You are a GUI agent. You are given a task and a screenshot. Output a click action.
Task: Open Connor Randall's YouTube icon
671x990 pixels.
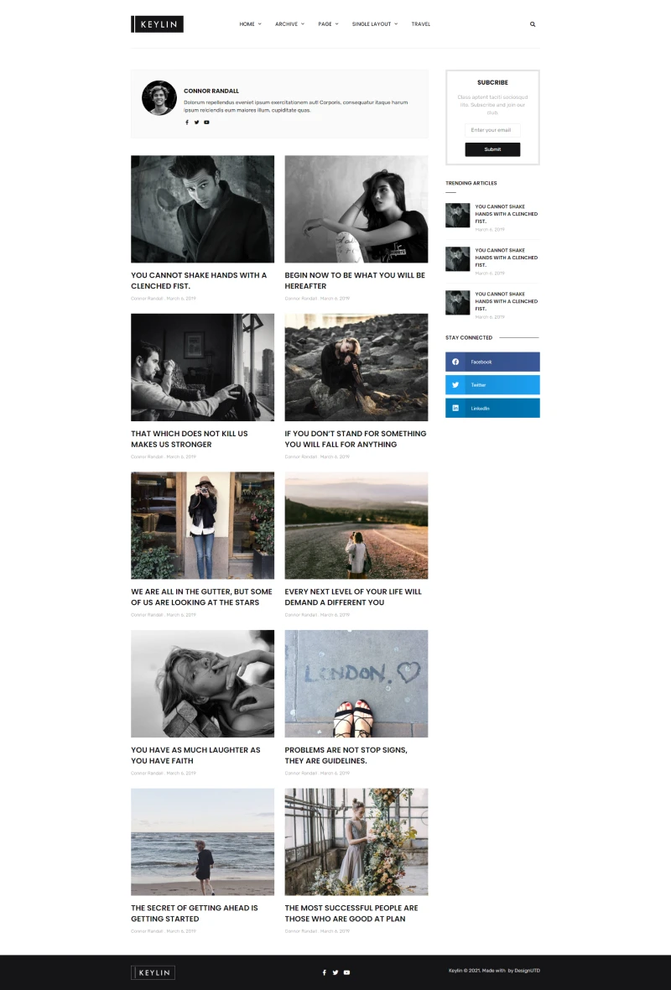tap(206, 122)
